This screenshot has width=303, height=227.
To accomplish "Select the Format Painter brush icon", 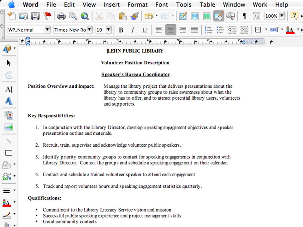I will [135, 16].
